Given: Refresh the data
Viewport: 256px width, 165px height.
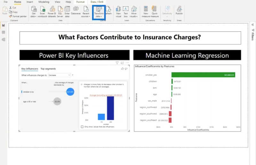Looking at the screenshot, I should pos(109,10).
